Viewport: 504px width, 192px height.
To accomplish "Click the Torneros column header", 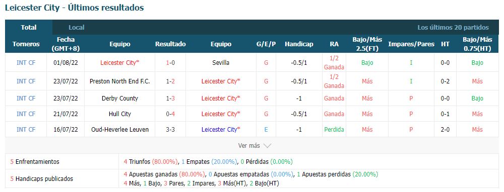I will coord(26,44).
